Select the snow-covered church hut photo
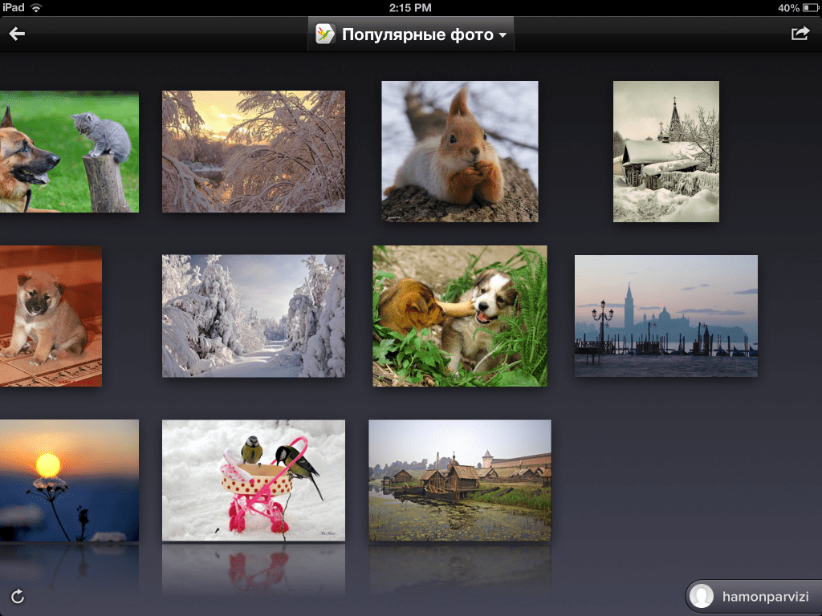The width and height of the screenshot is (822, 616). click(x=665, y=152)
